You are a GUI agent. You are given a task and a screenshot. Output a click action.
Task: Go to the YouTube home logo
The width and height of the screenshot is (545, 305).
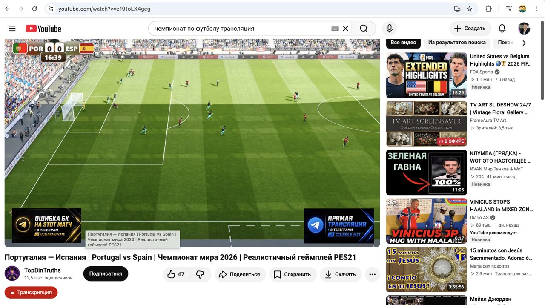point(43,29)
